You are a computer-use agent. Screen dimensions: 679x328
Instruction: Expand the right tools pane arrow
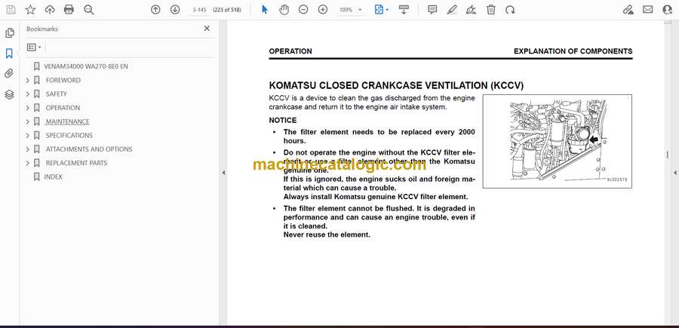coord(675,173)
